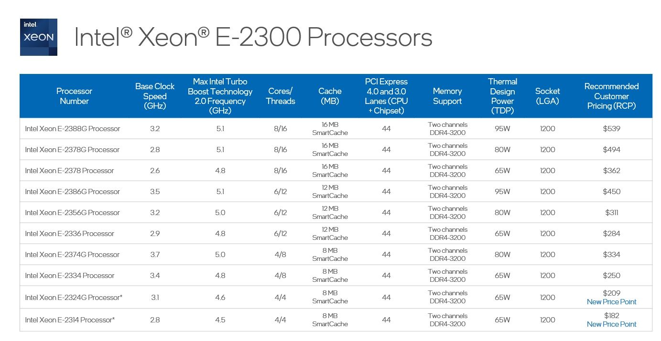This screenshot has height=341, width=661.
Task: Click the Intel Xeon E-2314 Processor name
Action: click(x=70, y=320)
